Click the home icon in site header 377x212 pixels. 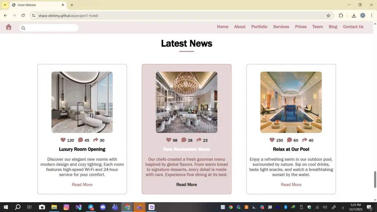click(x=9, y=27)
